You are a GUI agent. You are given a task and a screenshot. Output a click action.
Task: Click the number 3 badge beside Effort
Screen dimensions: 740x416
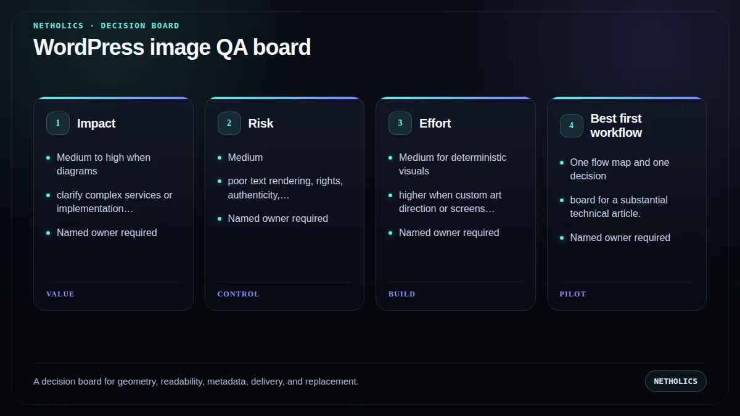pyautogui.click(x=400, y=123)
